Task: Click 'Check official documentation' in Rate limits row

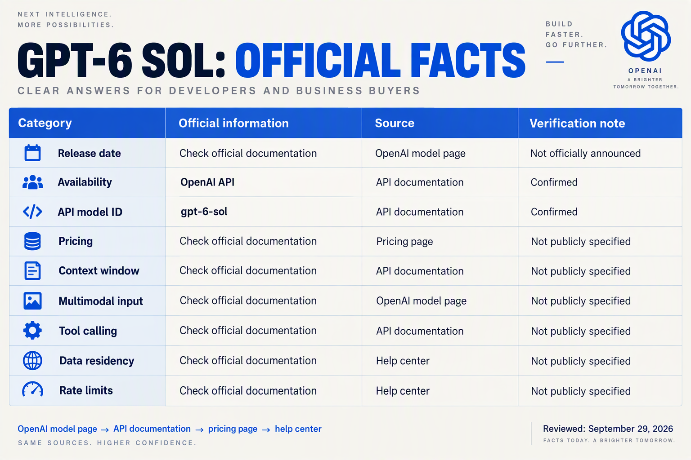Action: (x=248, y=391)
